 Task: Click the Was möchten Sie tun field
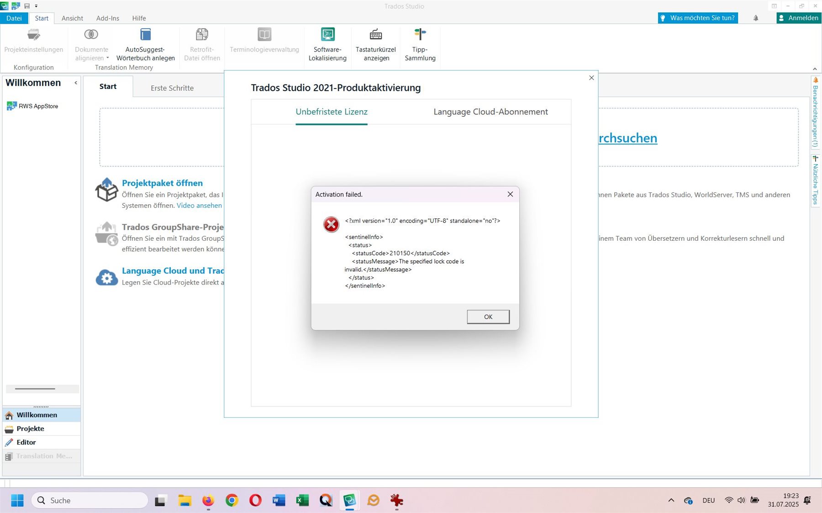[698, 18]
